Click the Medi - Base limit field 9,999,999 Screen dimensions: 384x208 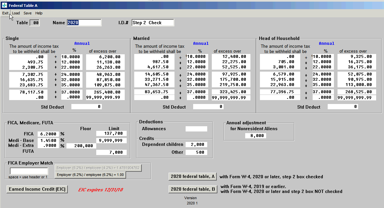(x=111, y=140)
